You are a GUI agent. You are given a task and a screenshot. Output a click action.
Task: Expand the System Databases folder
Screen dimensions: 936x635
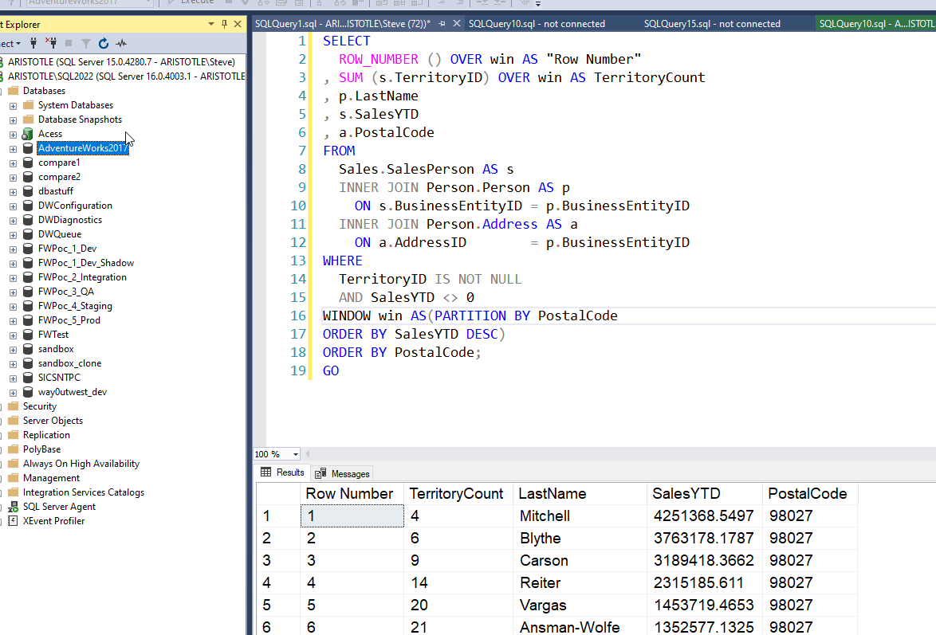click(x=13, y=105)
